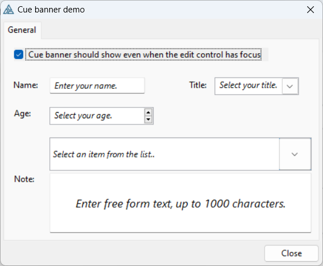
Task: Switch to the General tab
Action: pyautogui.click(x=22, y=30)
